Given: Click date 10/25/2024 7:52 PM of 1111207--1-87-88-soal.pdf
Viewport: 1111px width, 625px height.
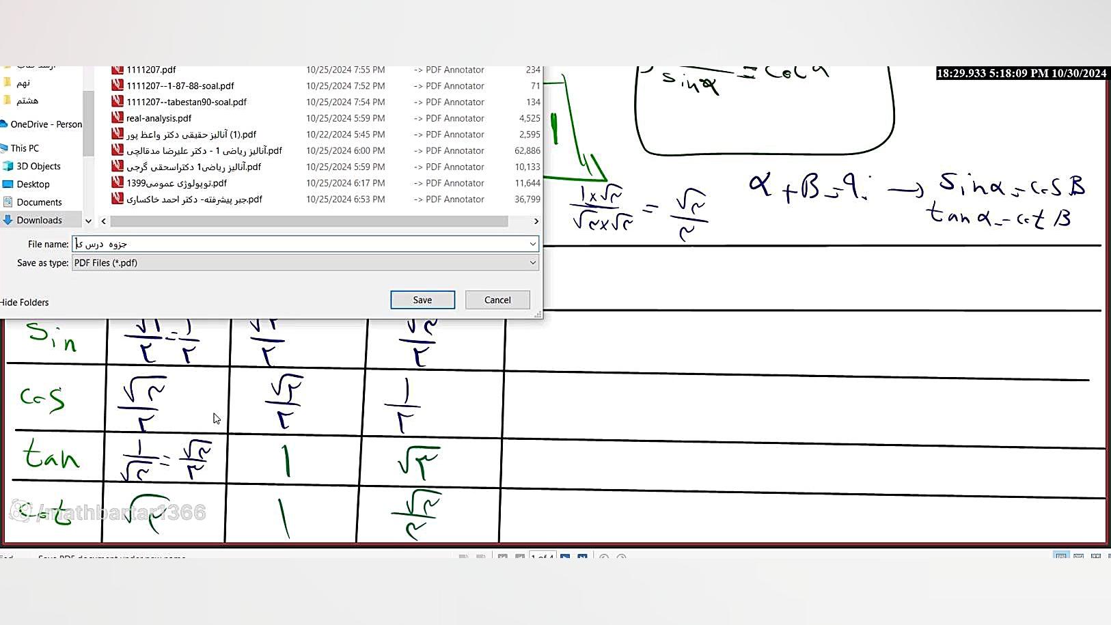Looking at the screenshot, I should pos(346,86).
